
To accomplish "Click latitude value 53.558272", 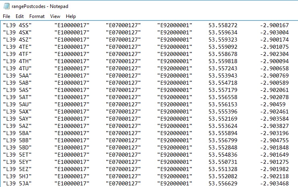I will tap(223, 25).
